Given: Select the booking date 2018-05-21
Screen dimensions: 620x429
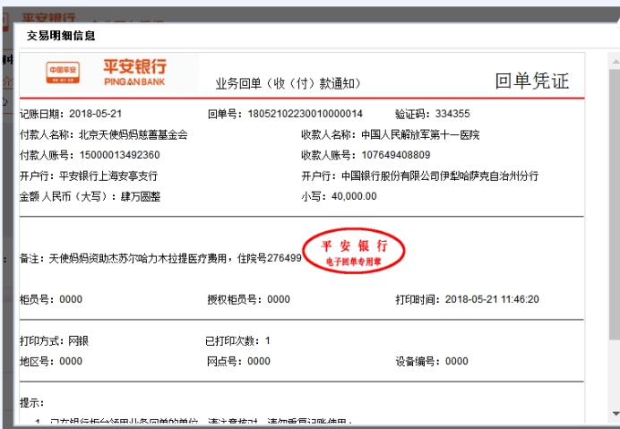Looking at the screenshot, I should 95,114.
